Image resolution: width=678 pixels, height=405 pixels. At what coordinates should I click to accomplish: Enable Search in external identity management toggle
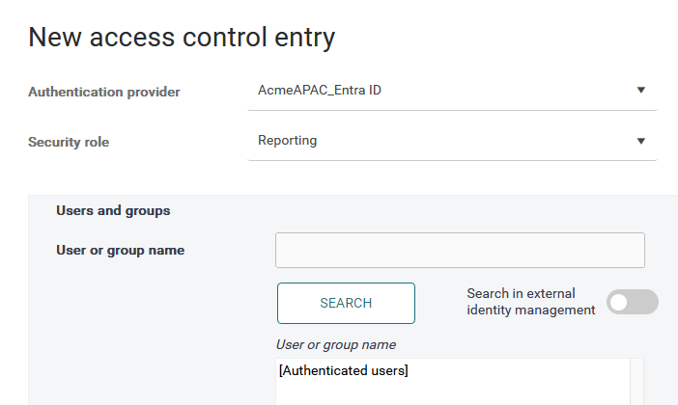point(633,302)
